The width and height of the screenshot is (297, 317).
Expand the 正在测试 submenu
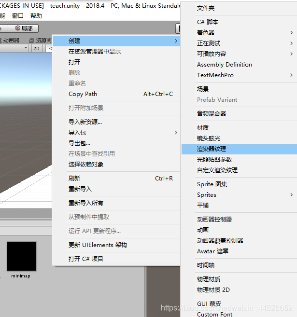[x=239, y=43]
